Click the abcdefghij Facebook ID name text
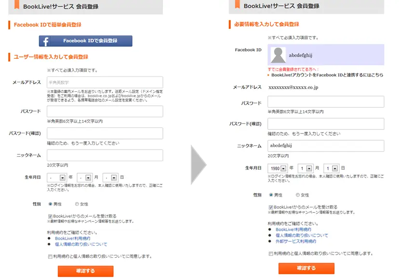 point(301,55)
